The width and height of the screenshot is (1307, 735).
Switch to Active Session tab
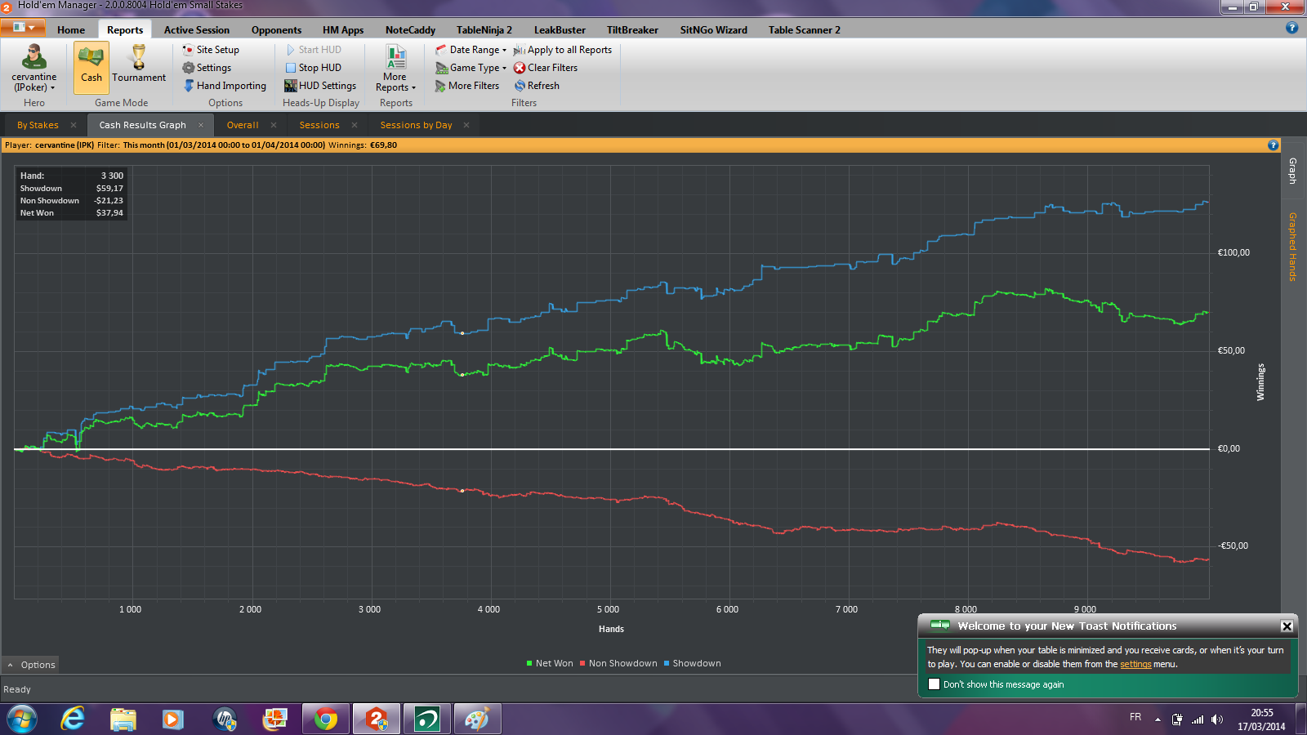point(197,30)
